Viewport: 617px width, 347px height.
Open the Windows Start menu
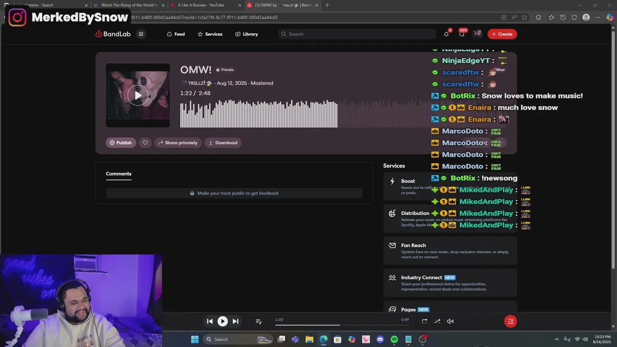point(195,339)
